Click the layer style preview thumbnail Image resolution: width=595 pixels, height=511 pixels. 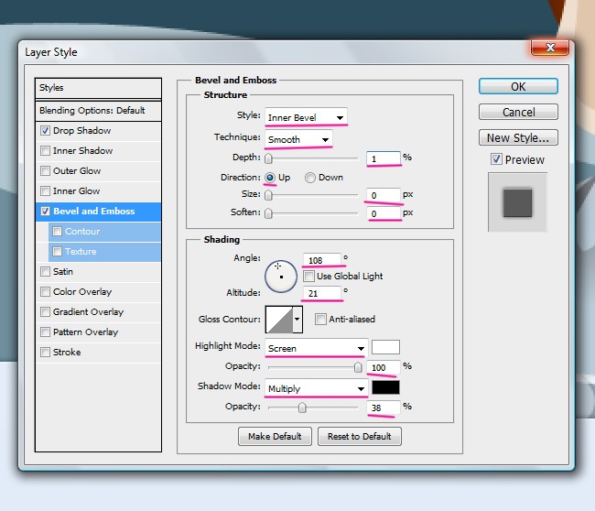tap(518, 201)
